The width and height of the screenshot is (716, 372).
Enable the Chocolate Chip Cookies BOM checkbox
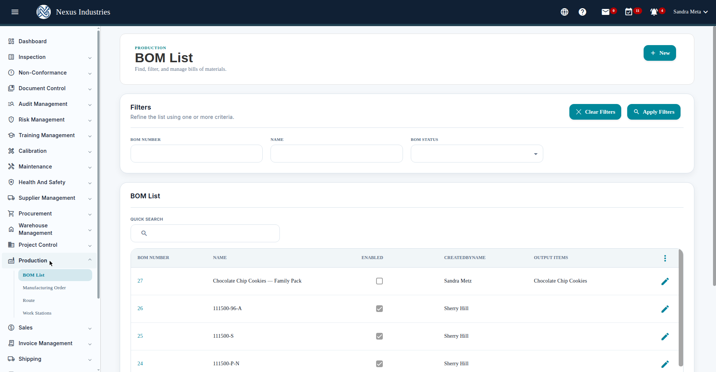pyautogui.click(x=379, y=281)
